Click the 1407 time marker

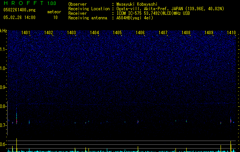[x=163, y=33]
